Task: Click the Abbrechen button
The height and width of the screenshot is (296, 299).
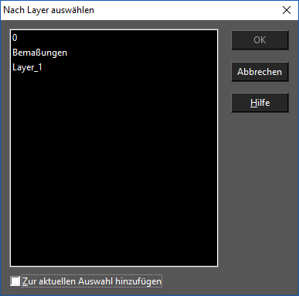Action: (260, 72)
